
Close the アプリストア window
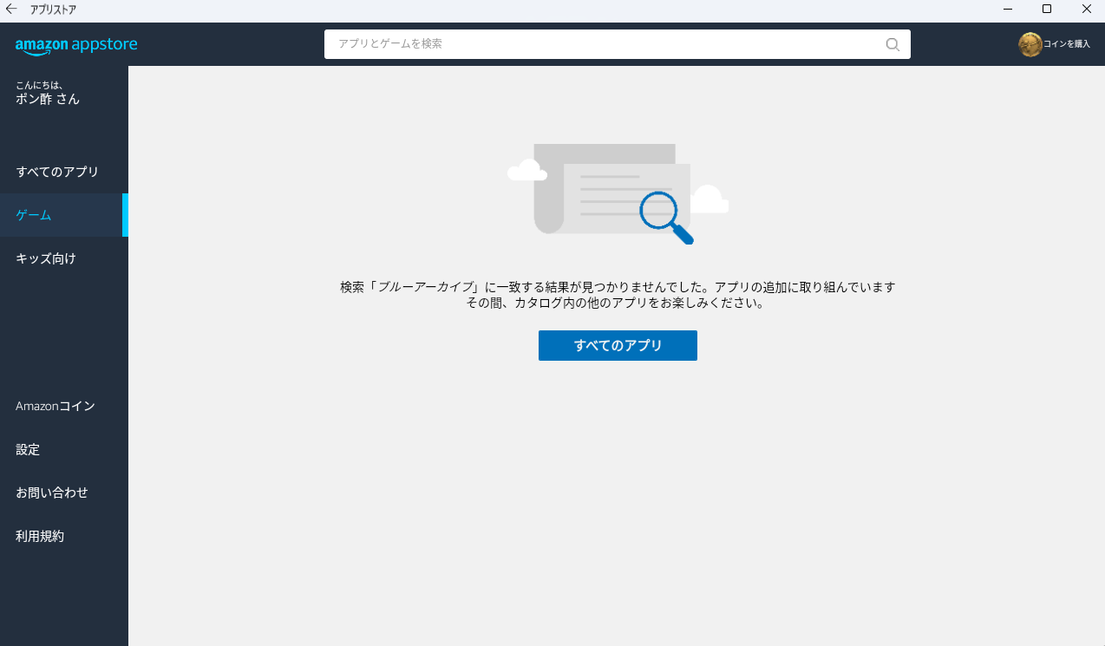click(x=1086, y=9)
